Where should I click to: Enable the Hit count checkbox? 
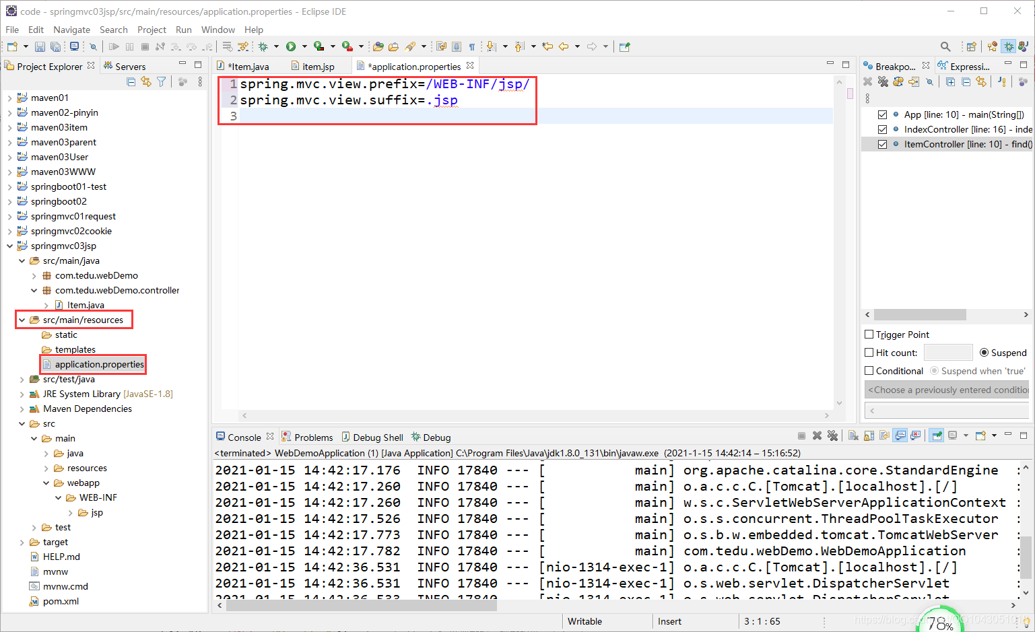pos(869,352)
